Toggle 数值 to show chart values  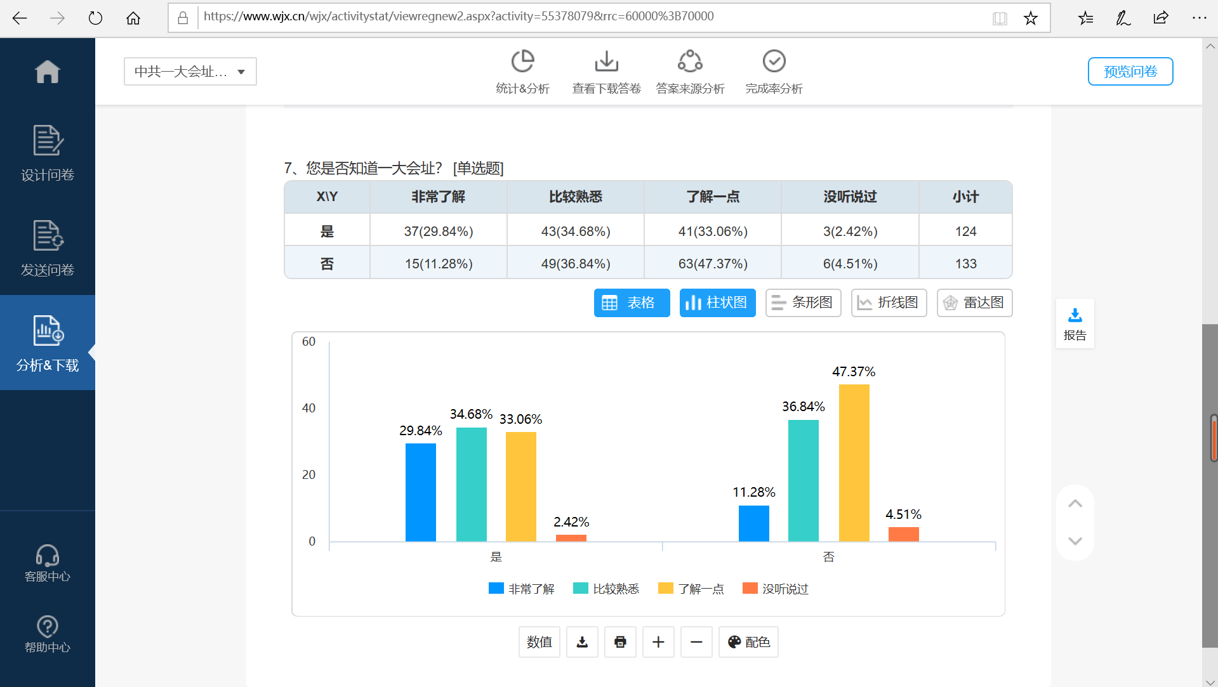pyautogui.click(x=539, y=642)
